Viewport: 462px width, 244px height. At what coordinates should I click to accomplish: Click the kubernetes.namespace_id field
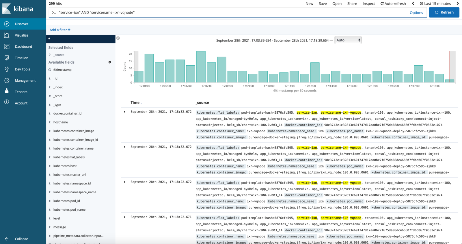[72, 184]
